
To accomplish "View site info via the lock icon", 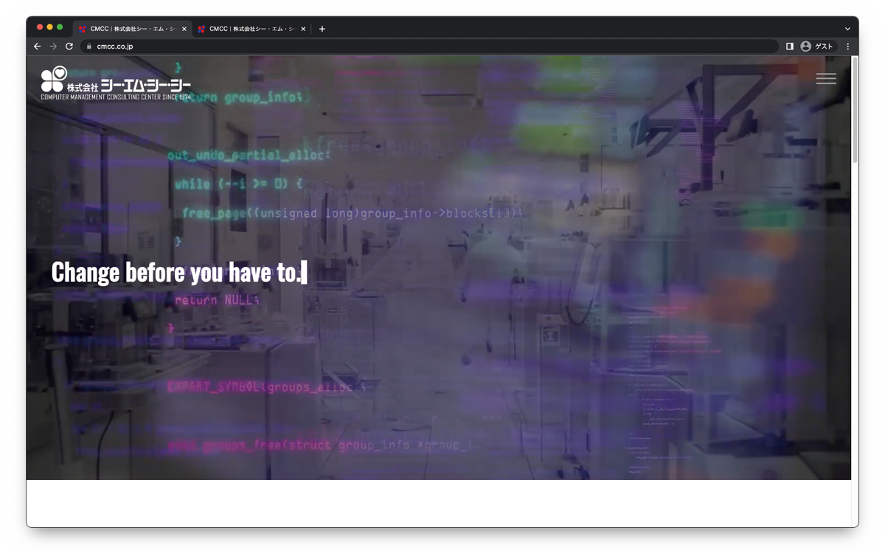I will tap(88, 46).
